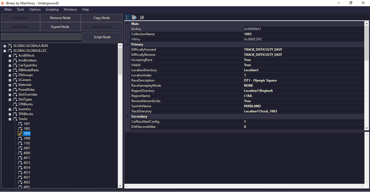Click the node icon beside track 1001
Image resolution: width=370 pixels, height=192 pixels.
tap(20, 124)
